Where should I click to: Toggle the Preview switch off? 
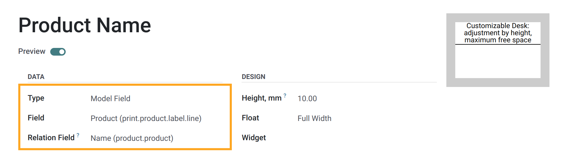click(x=58, y=52)
